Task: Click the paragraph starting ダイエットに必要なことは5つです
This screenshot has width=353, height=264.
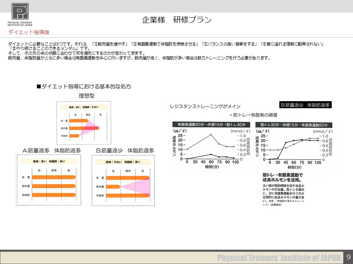Action: 166,46
